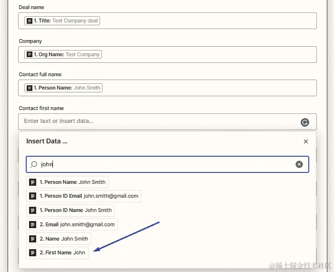334x272 pixels.
Task: Click Pipedrive icon beside 2. First Name result
Action: coord(32,252)
